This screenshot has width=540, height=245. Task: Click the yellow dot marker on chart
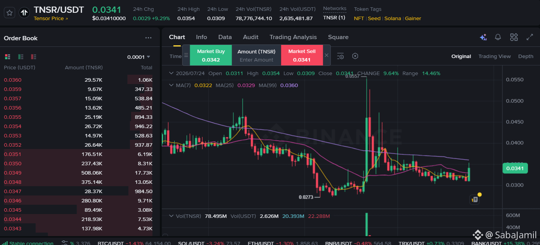480,194
